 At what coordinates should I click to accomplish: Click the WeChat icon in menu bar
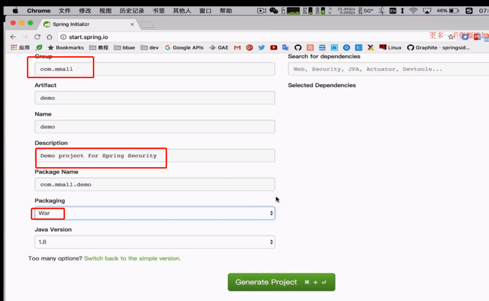pos(274,11)
